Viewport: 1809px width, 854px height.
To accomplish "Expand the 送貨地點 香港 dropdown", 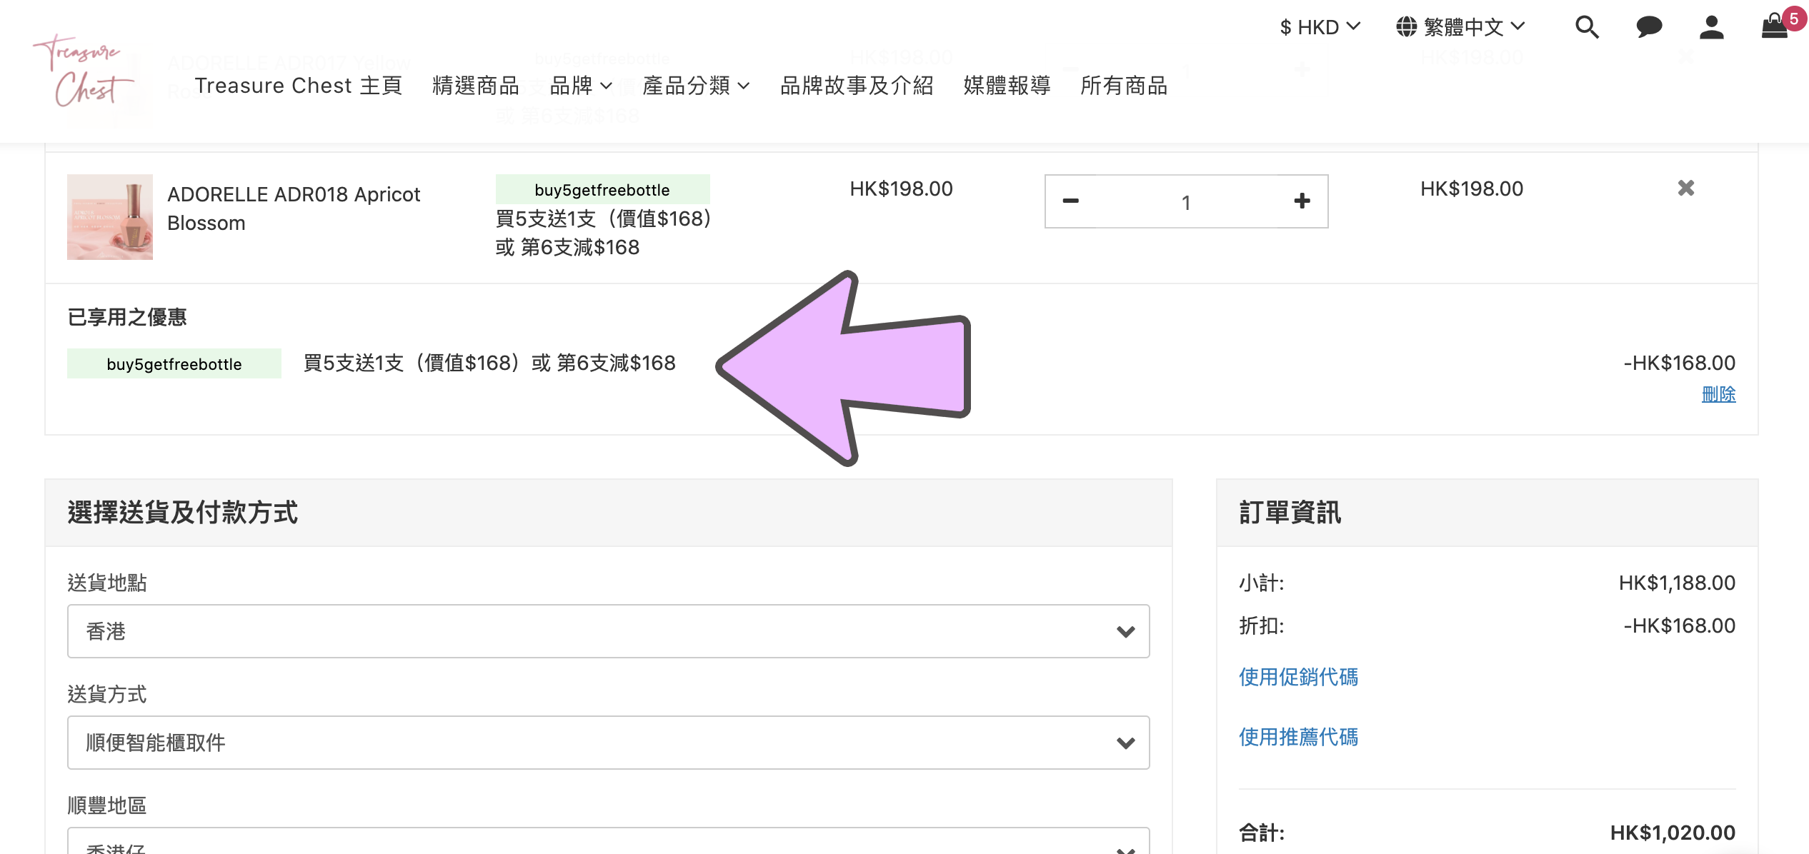I will click(x=608, y=631).
